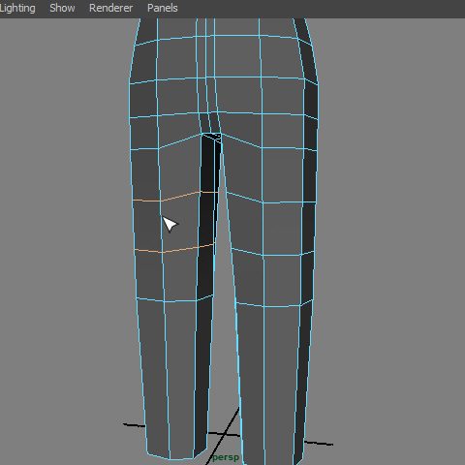Click the grid axis crossing near persp label
The image size is (465, 465).
tap(225, 434)
